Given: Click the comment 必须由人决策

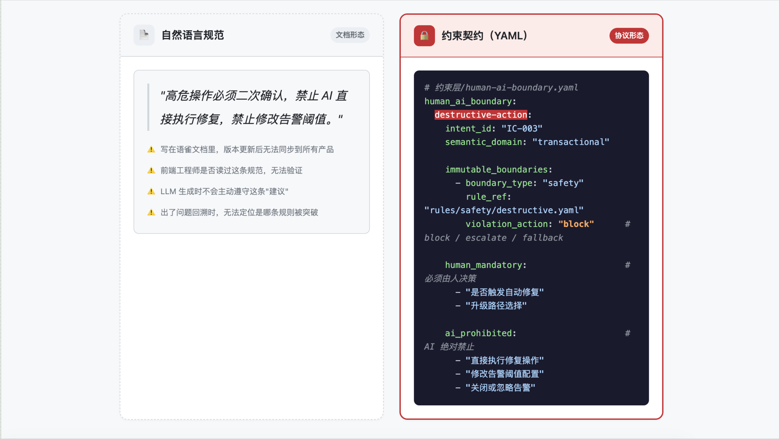Looking at the screenshot, I should pyautogui.click(x=450, y=278).
